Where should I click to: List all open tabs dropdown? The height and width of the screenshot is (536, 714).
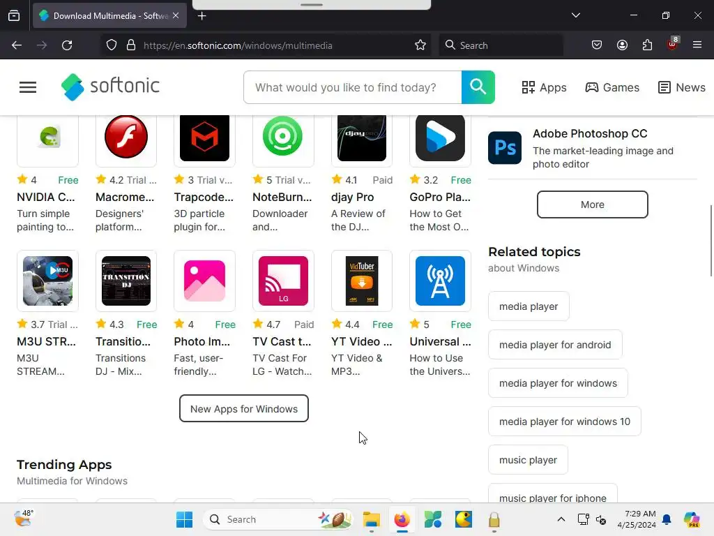[575, 15]
